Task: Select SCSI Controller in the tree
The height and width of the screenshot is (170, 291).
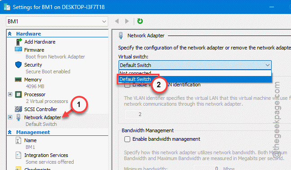Action: pos(41,109)
